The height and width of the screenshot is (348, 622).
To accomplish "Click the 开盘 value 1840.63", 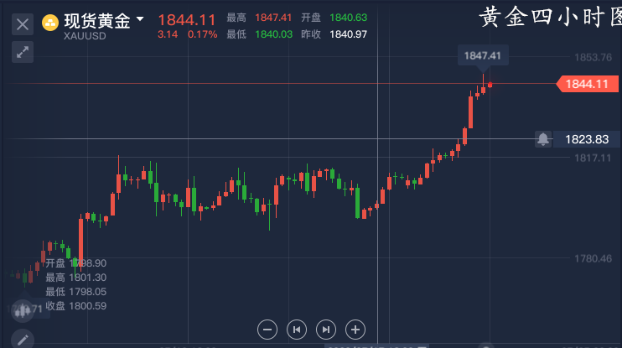I will [x=348, y=18].
